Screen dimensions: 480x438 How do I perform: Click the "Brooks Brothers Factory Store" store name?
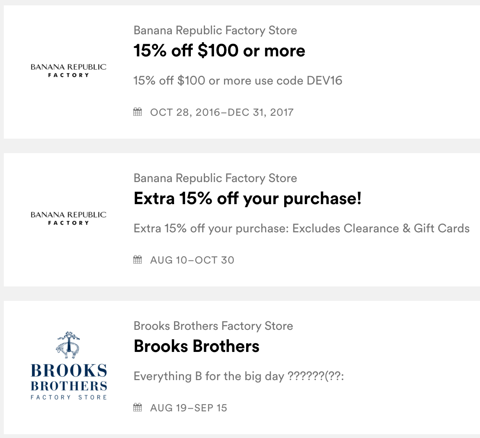click(213, 326)
